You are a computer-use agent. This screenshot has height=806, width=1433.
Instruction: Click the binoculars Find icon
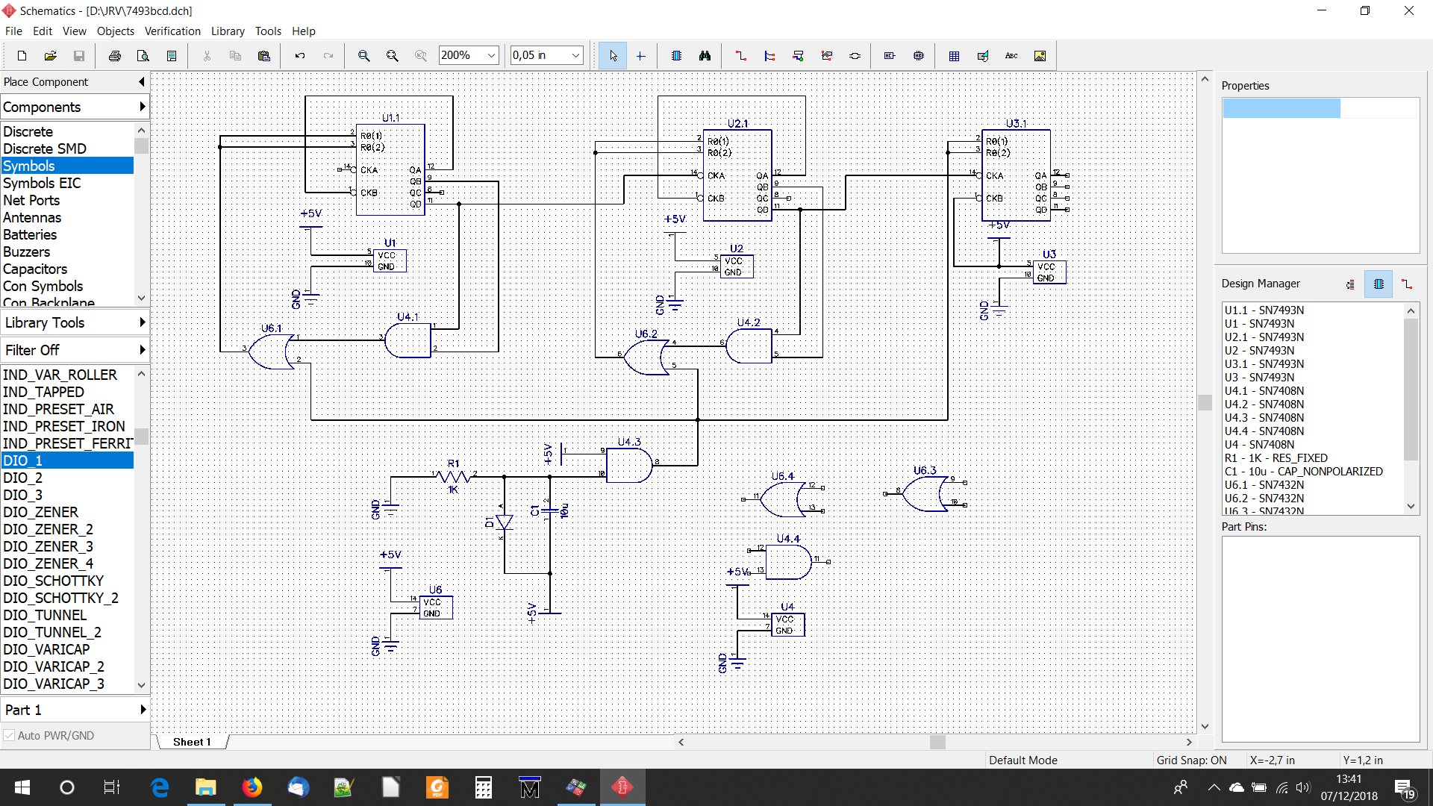click(705, 56)
